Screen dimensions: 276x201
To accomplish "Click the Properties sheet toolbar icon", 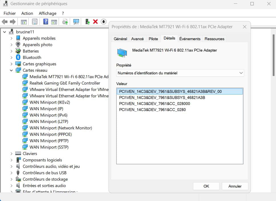I will [35, 22].
